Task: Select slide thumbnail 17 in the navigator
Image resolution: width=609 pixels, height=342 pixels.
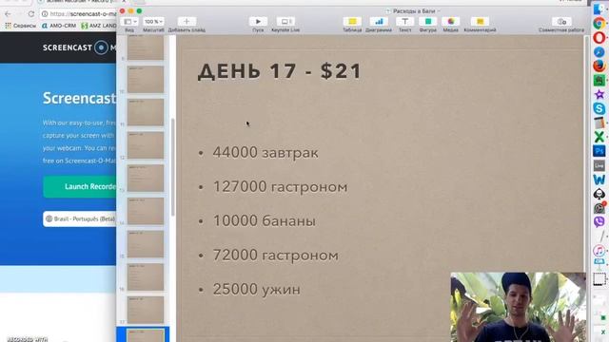Action: coord(146,310)
